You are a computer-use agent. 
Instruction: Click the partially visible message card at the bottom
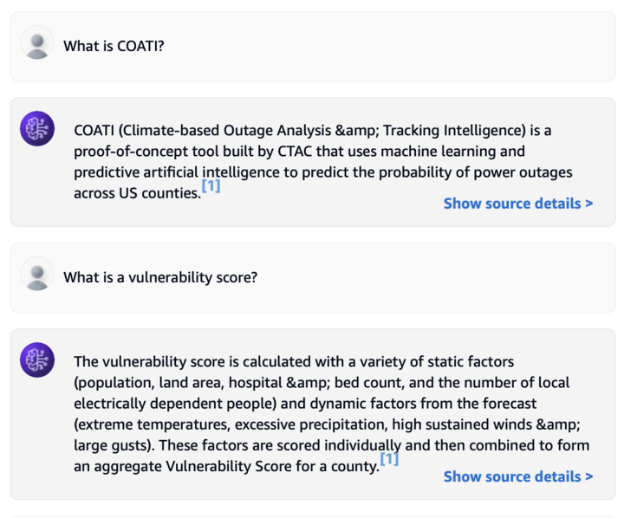click(x=312, y=517)
